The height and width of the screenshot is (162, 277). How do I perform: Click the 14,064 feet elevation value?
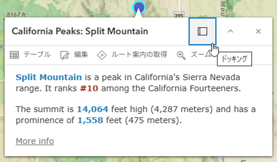pyautogui.click(x=93, y=109)
